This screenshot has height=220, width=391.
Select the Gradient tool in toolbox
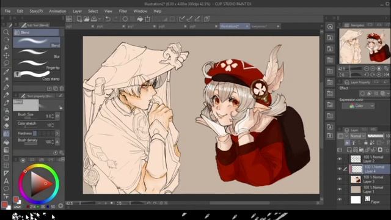click(x=6, y=150)
